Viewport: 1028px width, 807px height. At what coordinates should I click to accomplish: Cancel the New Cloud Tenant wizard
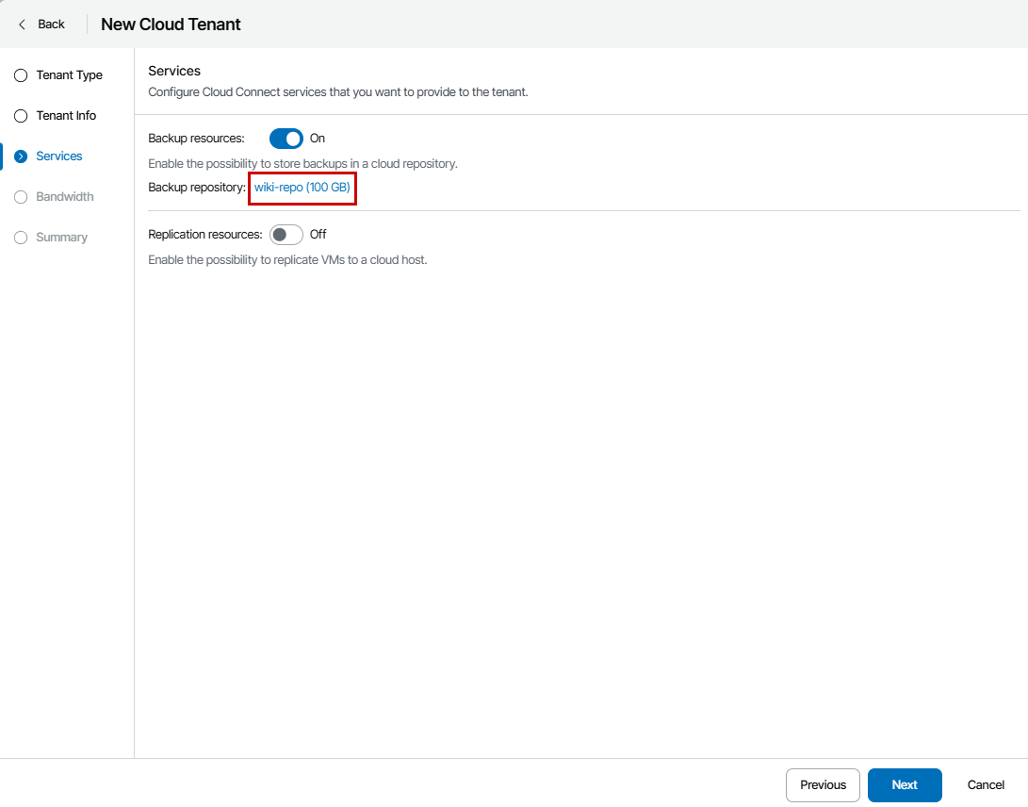tap(986, 785)
